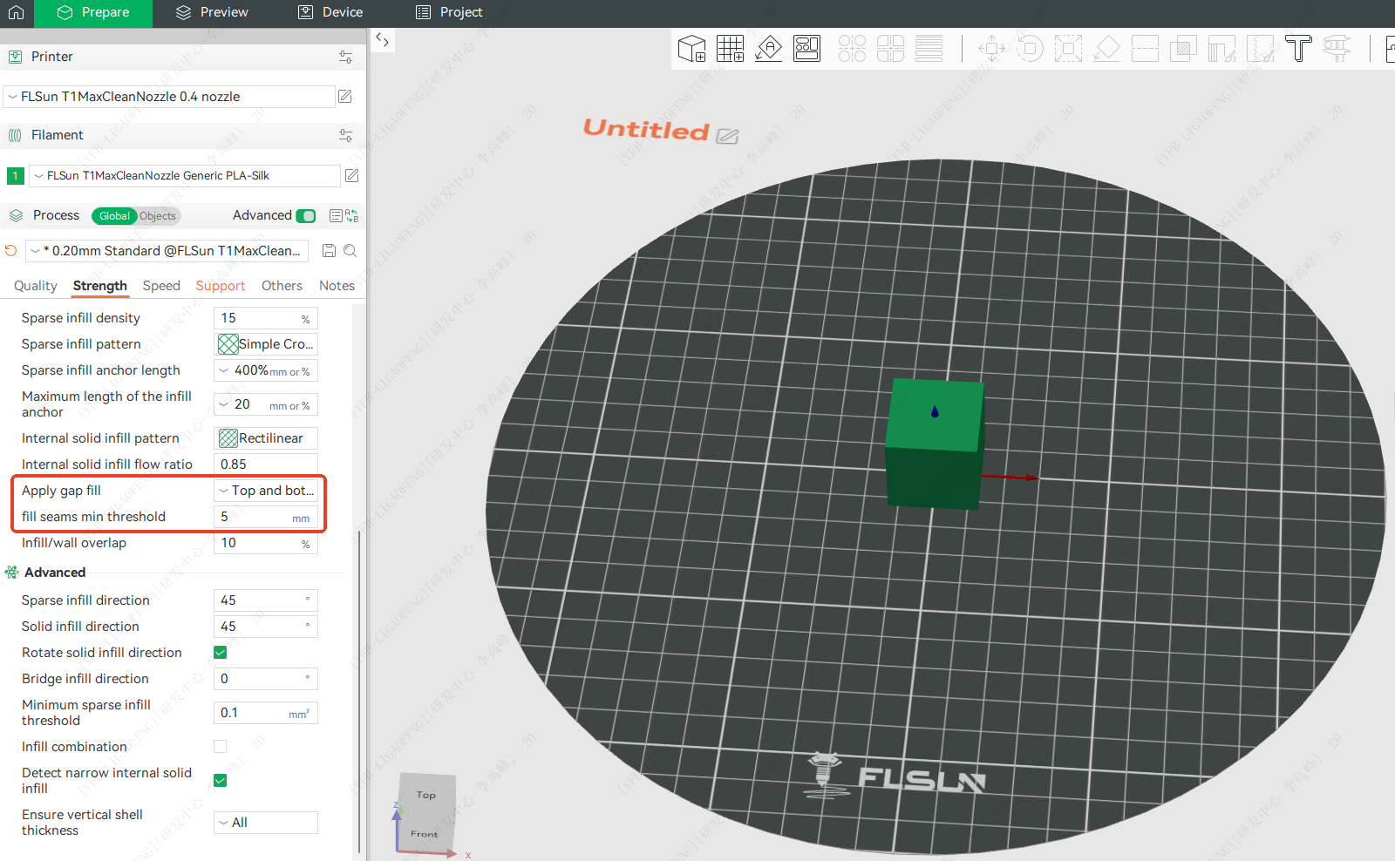Screen dimensions: 1395x861
Task: Uncheck Rotate solid infill direction
Action: pyautogui.click(x=221, y=653)
